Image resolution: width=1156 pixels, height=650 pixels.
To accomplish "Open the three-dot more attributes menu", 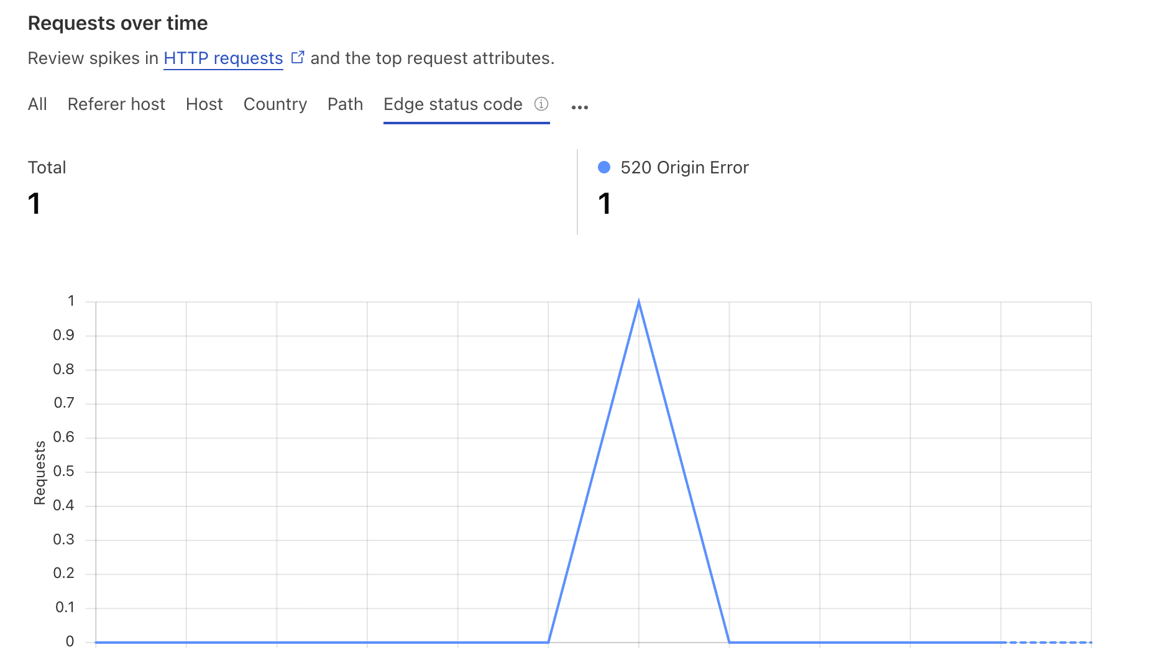I will click(x=579, y=107).
